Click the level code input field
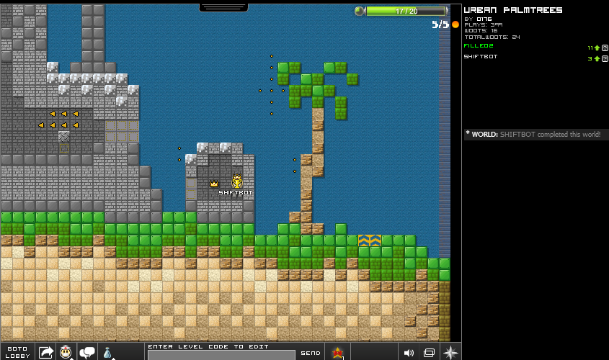Viewport: 609px width, 360px height. tap(221, 355)
